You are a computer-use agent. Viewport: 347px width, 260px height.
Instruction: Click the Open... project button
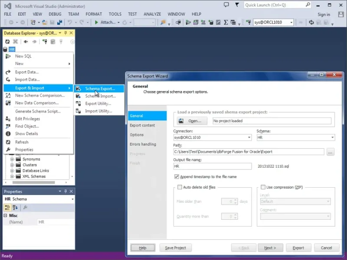[x=192, y=121]
